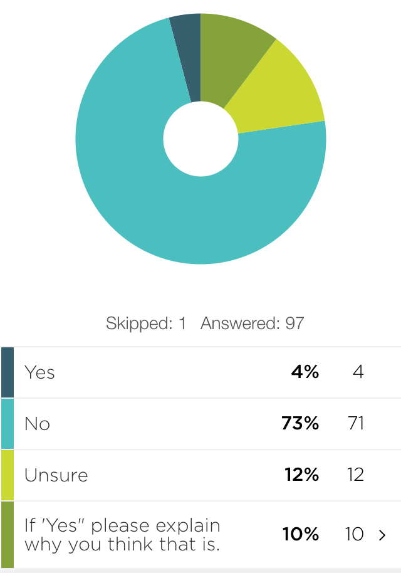Open 'If Yes please explain why' responses
Screen dimensions: 401x573
(x=122, y=535)
